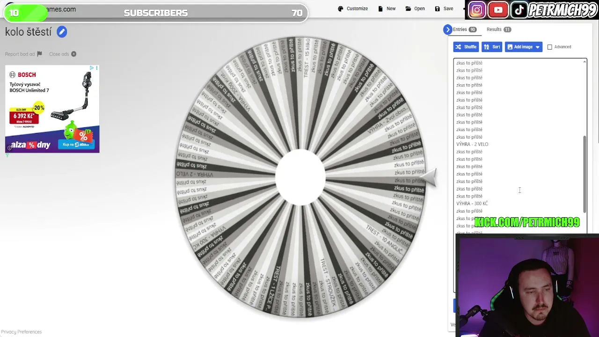
Task: Sort the wheel entries
Action: pos(492,47)
